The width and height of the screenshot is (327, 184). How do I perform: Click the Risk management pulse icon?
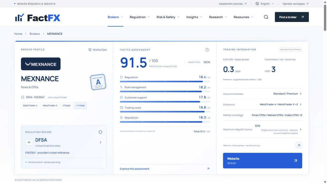(x=121, y=87)
